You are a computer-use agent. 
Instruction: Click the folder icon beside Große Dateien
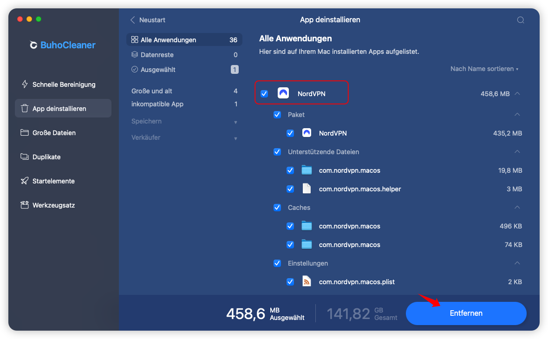coord(25,132)
